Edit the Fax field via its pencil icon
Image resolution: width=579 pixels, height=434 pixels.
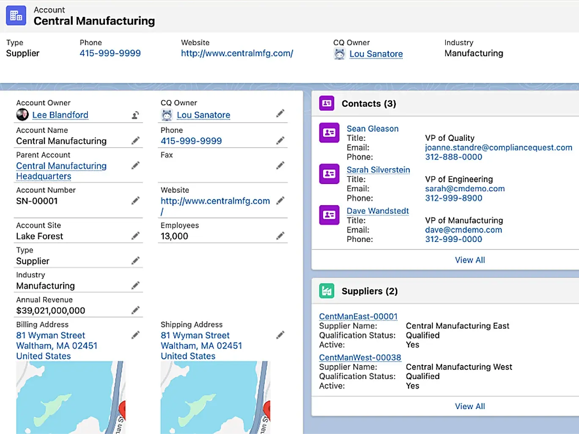pos(280,165)
